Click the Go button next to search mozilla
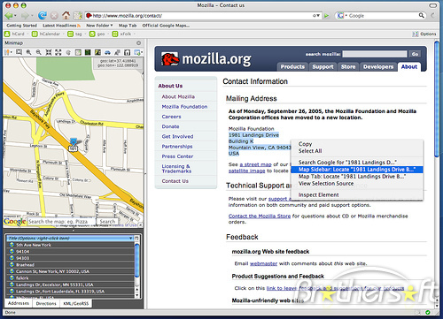 pyautogui.click(x=415, y=54)
